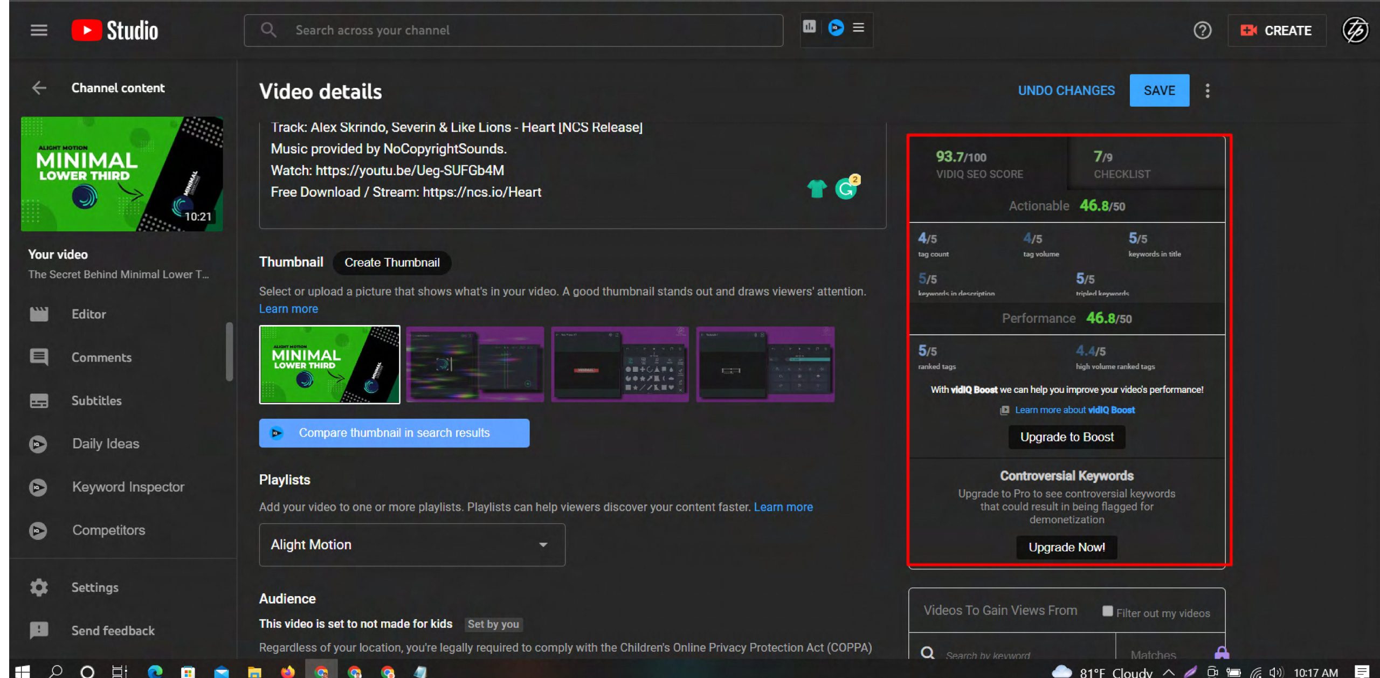Open Microsoft Edge from the taskbar
The width and height of the screenshot is (1380, 678).
(x=155, y=672)
